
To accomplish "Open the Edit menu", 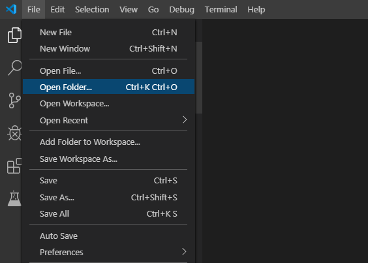I will coord(57,9).
